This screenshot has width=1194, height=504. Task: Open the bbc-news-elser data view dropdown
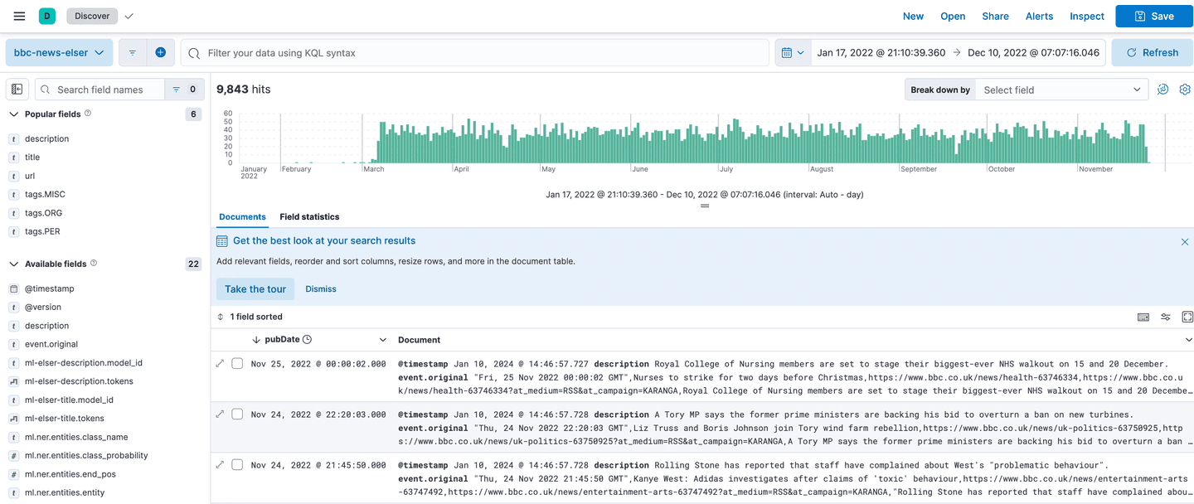(59, 52)
